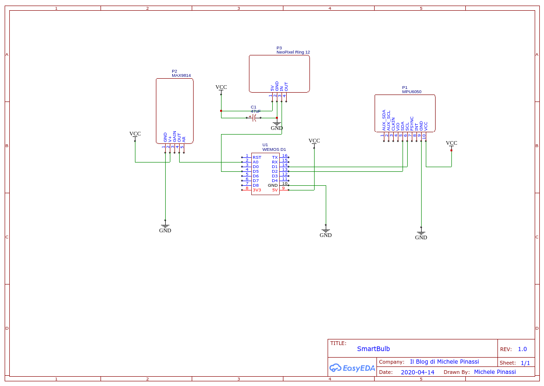
Task: Click the AUX_SDA pin label on MPU6050
Action: pos(384,121)
